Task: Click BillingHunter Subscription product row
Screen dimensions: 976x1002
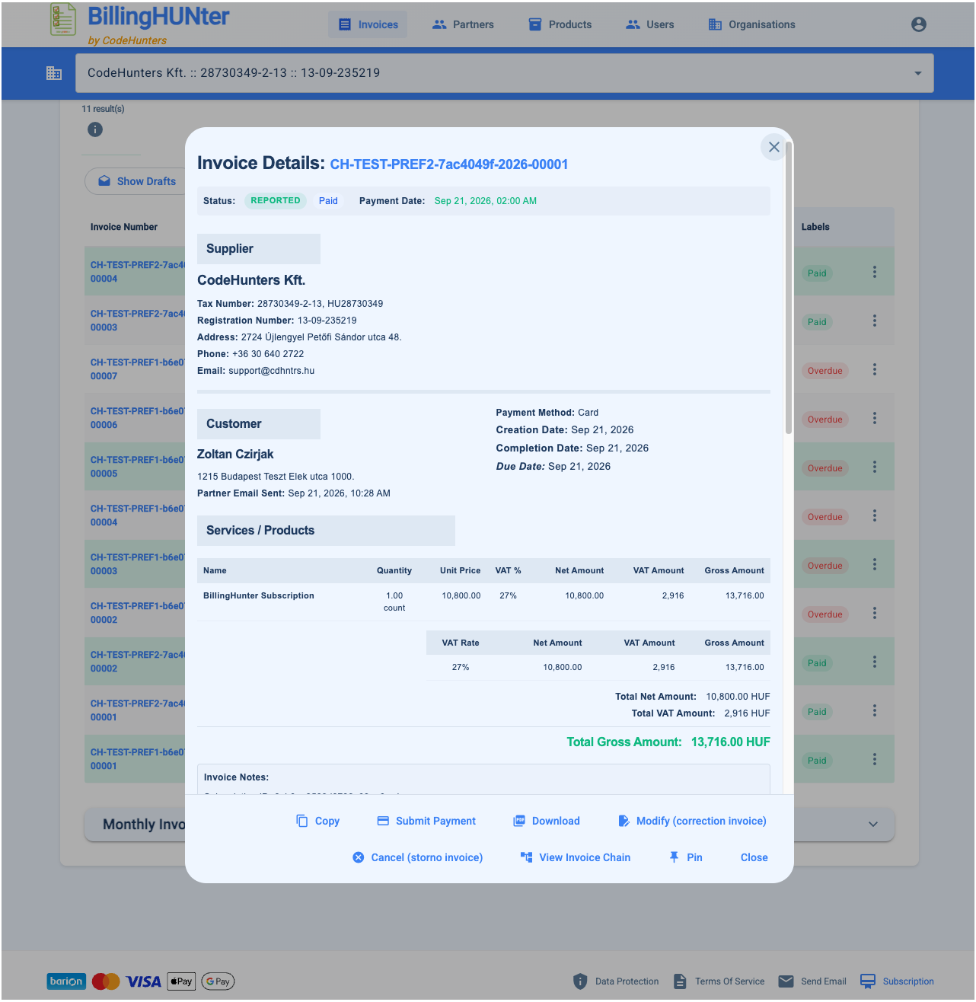Action: pyautogui.click(x=483, y=602)
